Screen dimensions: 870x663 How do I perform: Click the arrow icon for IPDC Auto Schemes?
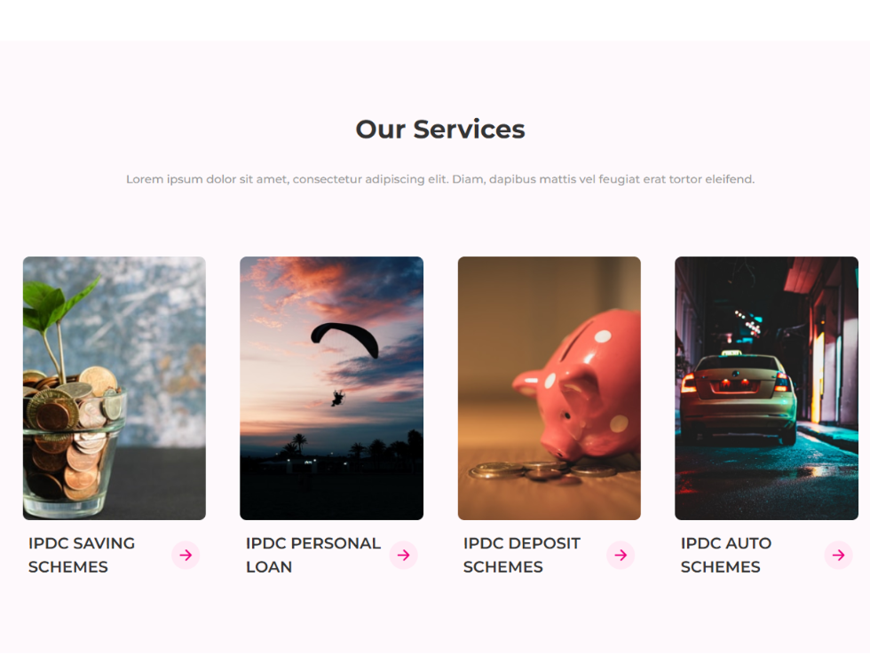(838, 555)
